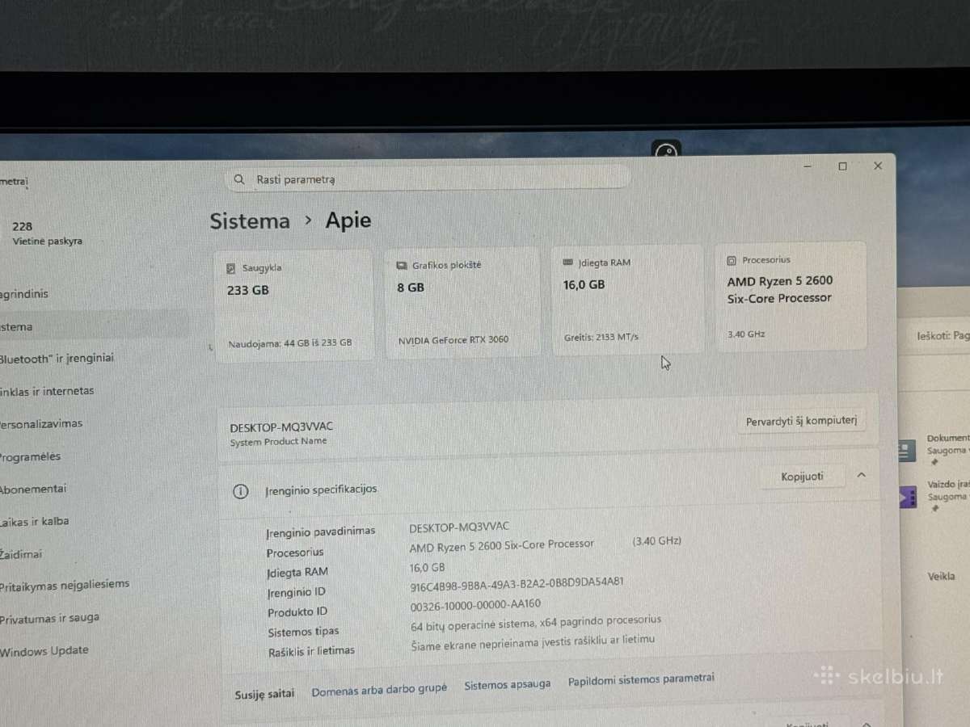Viewport: 970px width, 727px height.
Task: Select Abonementai in sidebar
Action: pos(33,490)
